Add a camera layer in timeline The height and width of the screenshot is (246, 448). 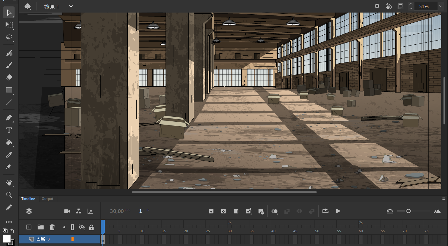click(67, 211)
